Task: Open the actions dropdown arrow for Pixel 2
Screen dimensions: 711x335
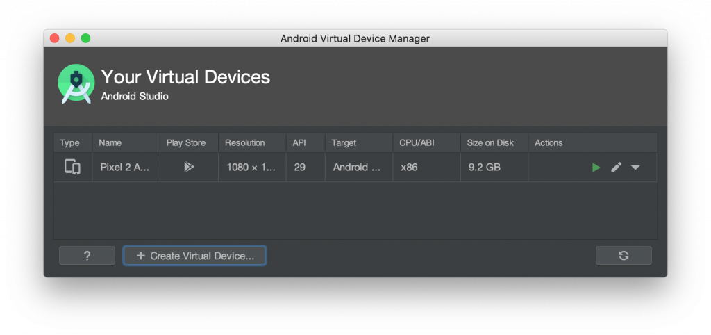Action: coord(635,167)
